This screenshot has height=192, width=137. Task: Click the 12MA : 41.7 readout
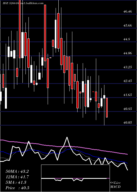pos(17,177)
